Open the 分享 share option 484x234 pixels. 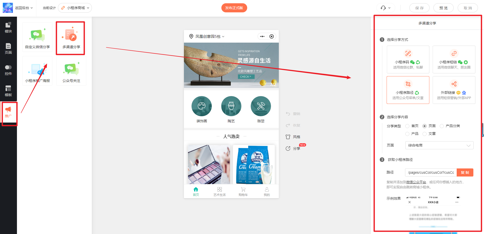pyautogui.click(x=293, y=149)
